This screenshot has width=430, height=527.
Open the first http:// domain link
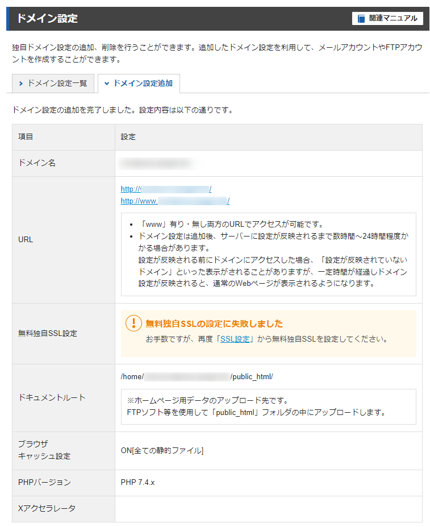pos(166,189)
